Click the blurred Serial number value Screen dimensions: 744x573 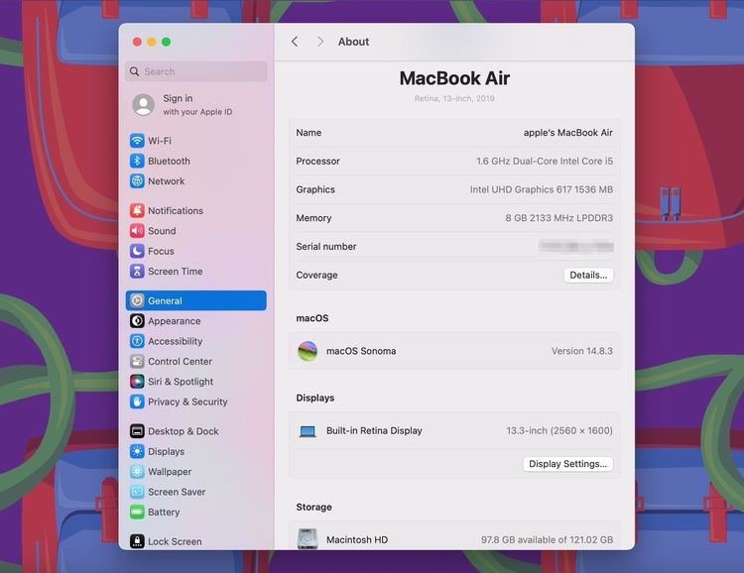coord(576,246)
